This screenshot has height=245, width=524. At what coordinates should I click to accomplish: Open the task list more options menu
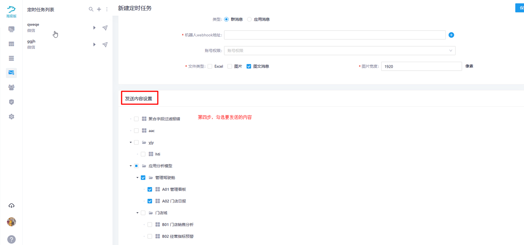(x=107, y=9)
